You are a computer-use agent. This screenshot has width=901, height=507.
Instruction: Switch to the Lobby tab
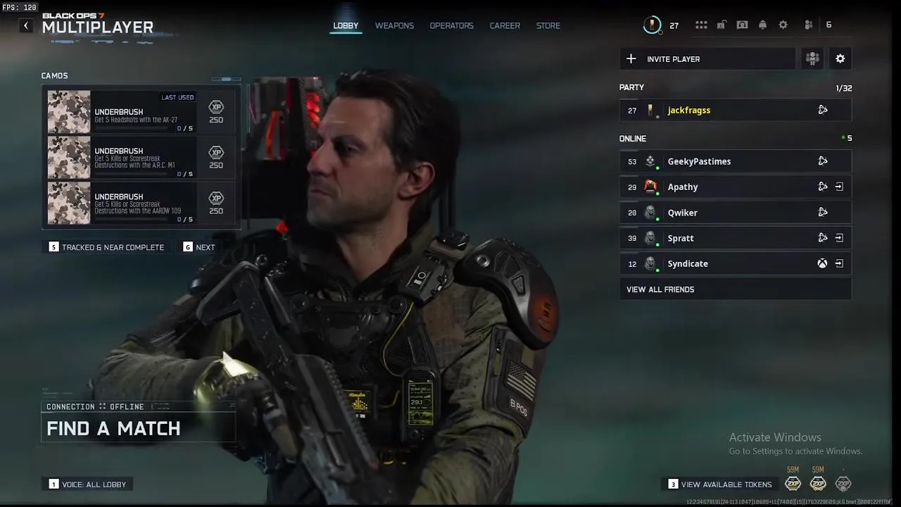[x=346, y=25]
